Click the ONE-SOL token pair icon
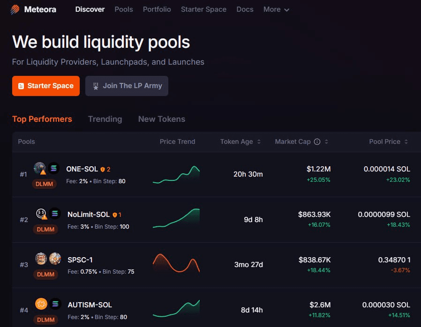The height and width of the screenshot is (327, 421). pos(47,168)
